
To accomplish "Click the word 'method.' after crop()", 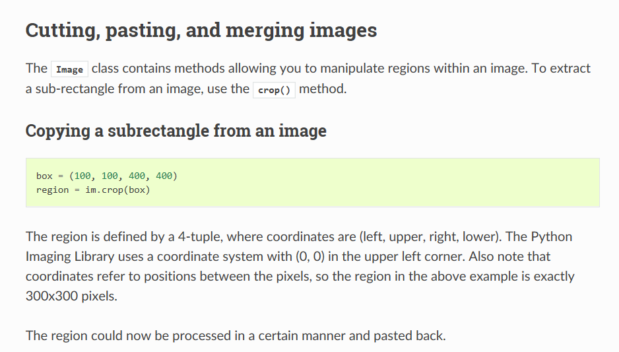I will 323,89.
